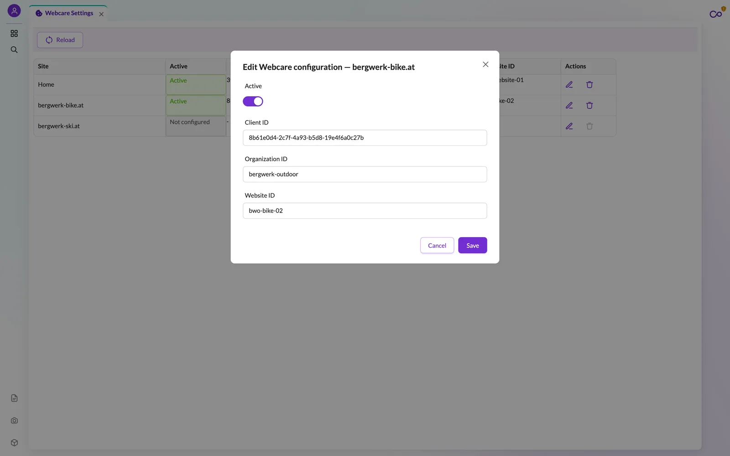Open the document icon in sidebar

(14, 398)
